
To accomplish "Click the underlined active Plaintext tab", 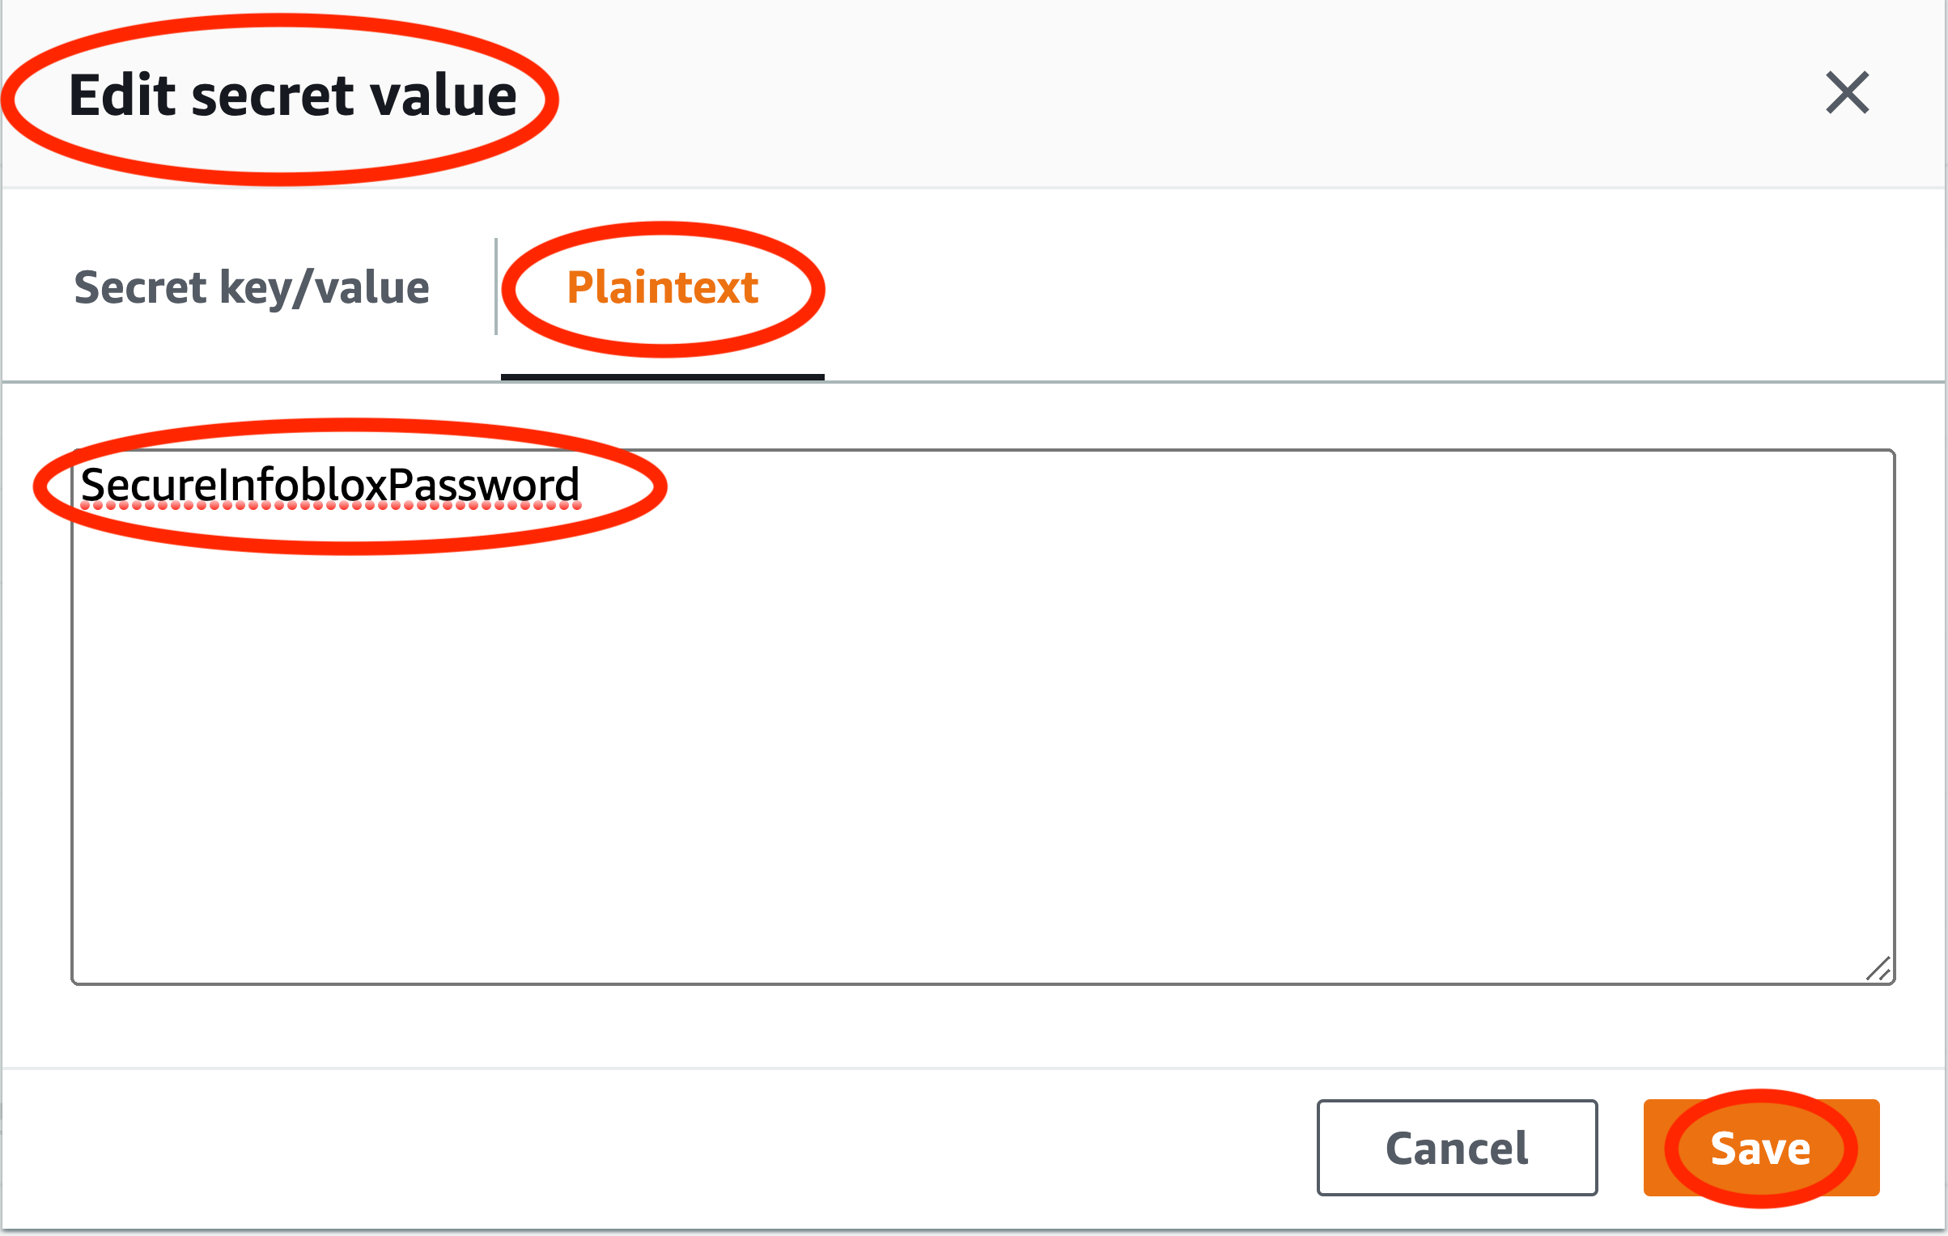I will [663, 287].
